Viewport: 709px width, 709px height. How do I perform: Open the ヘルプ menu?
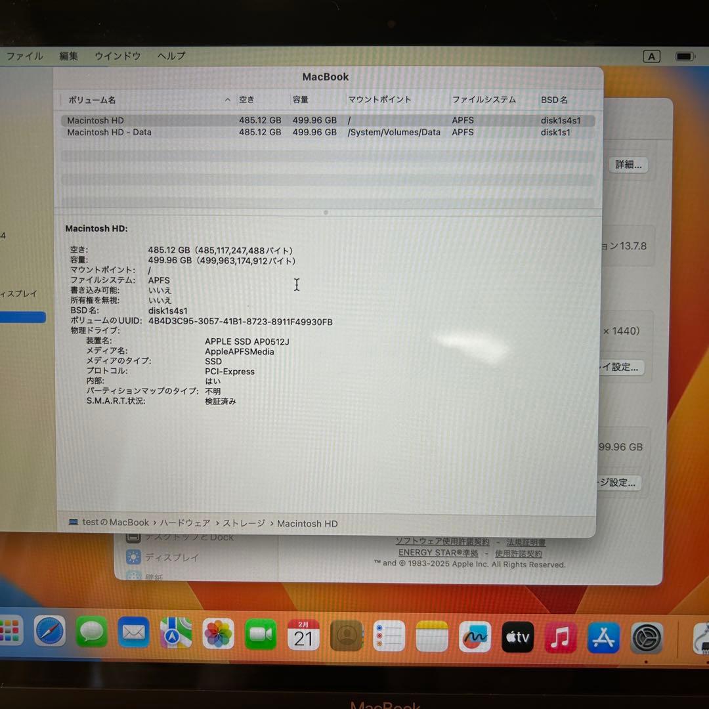[170, 56]
